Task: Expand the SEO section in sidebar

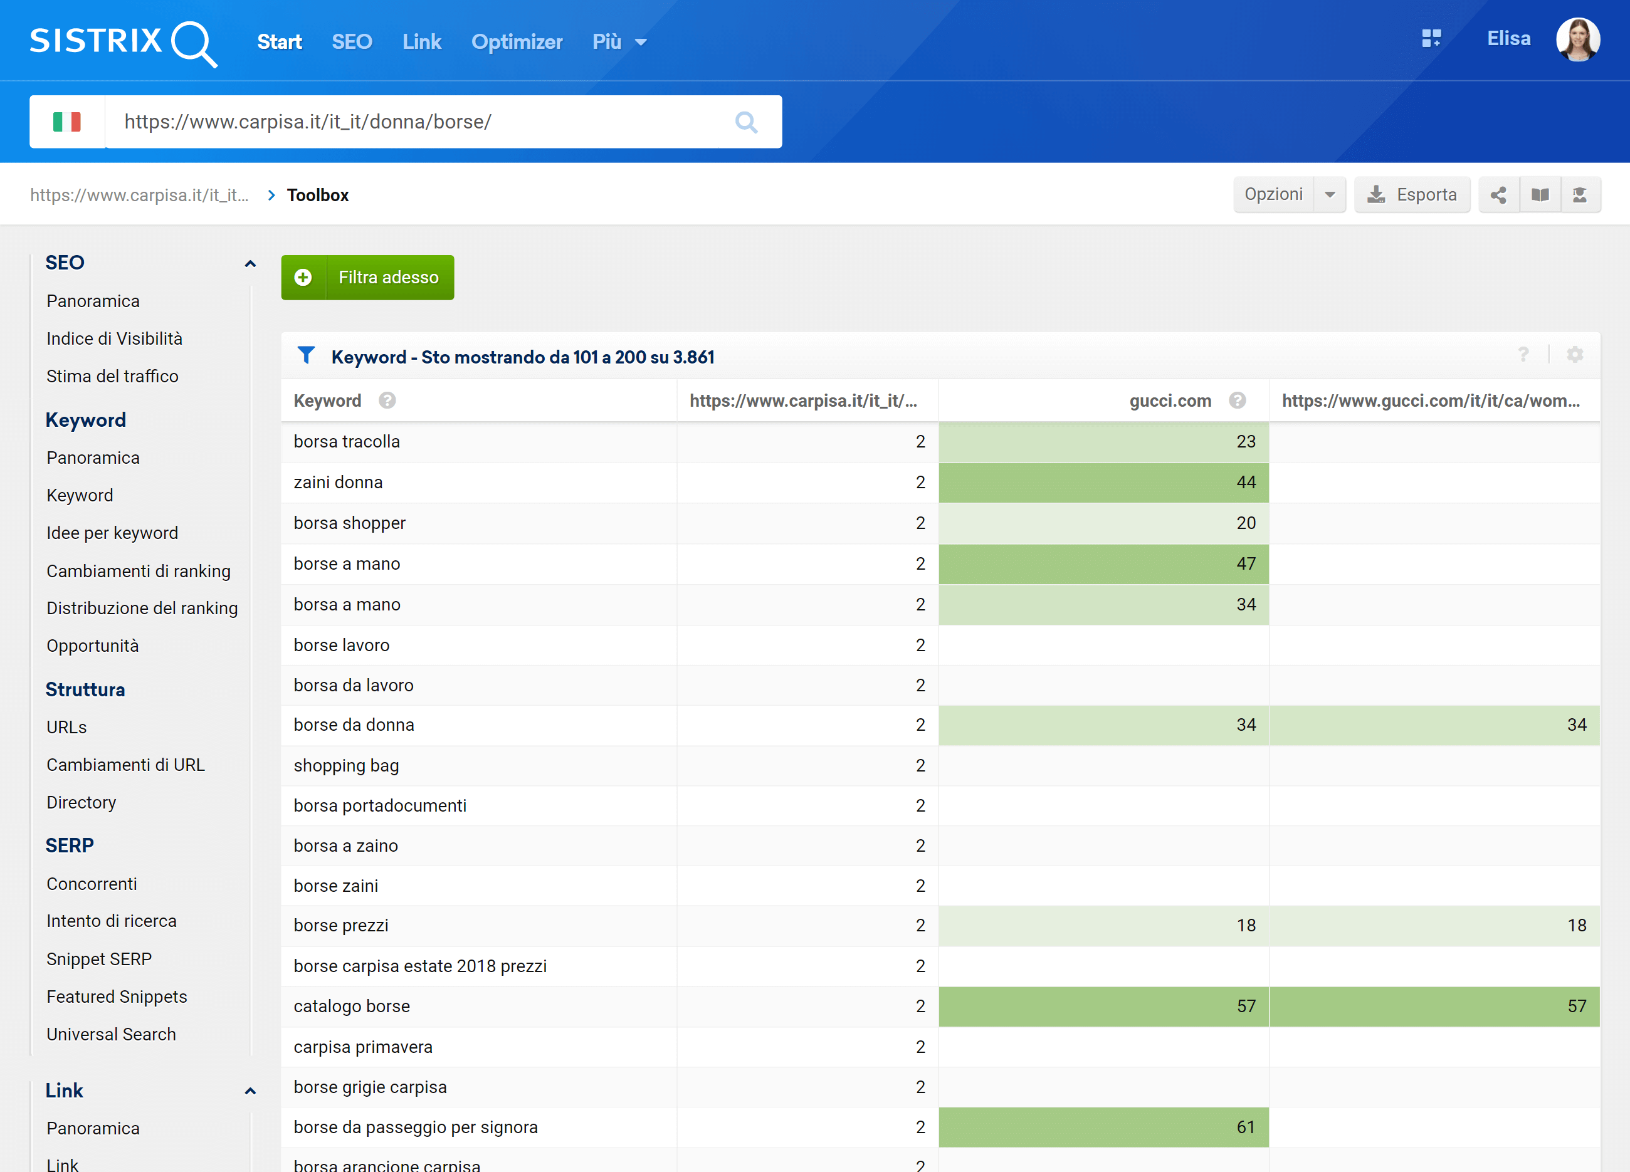Action: pyautogui.click(x=248, y=263)
